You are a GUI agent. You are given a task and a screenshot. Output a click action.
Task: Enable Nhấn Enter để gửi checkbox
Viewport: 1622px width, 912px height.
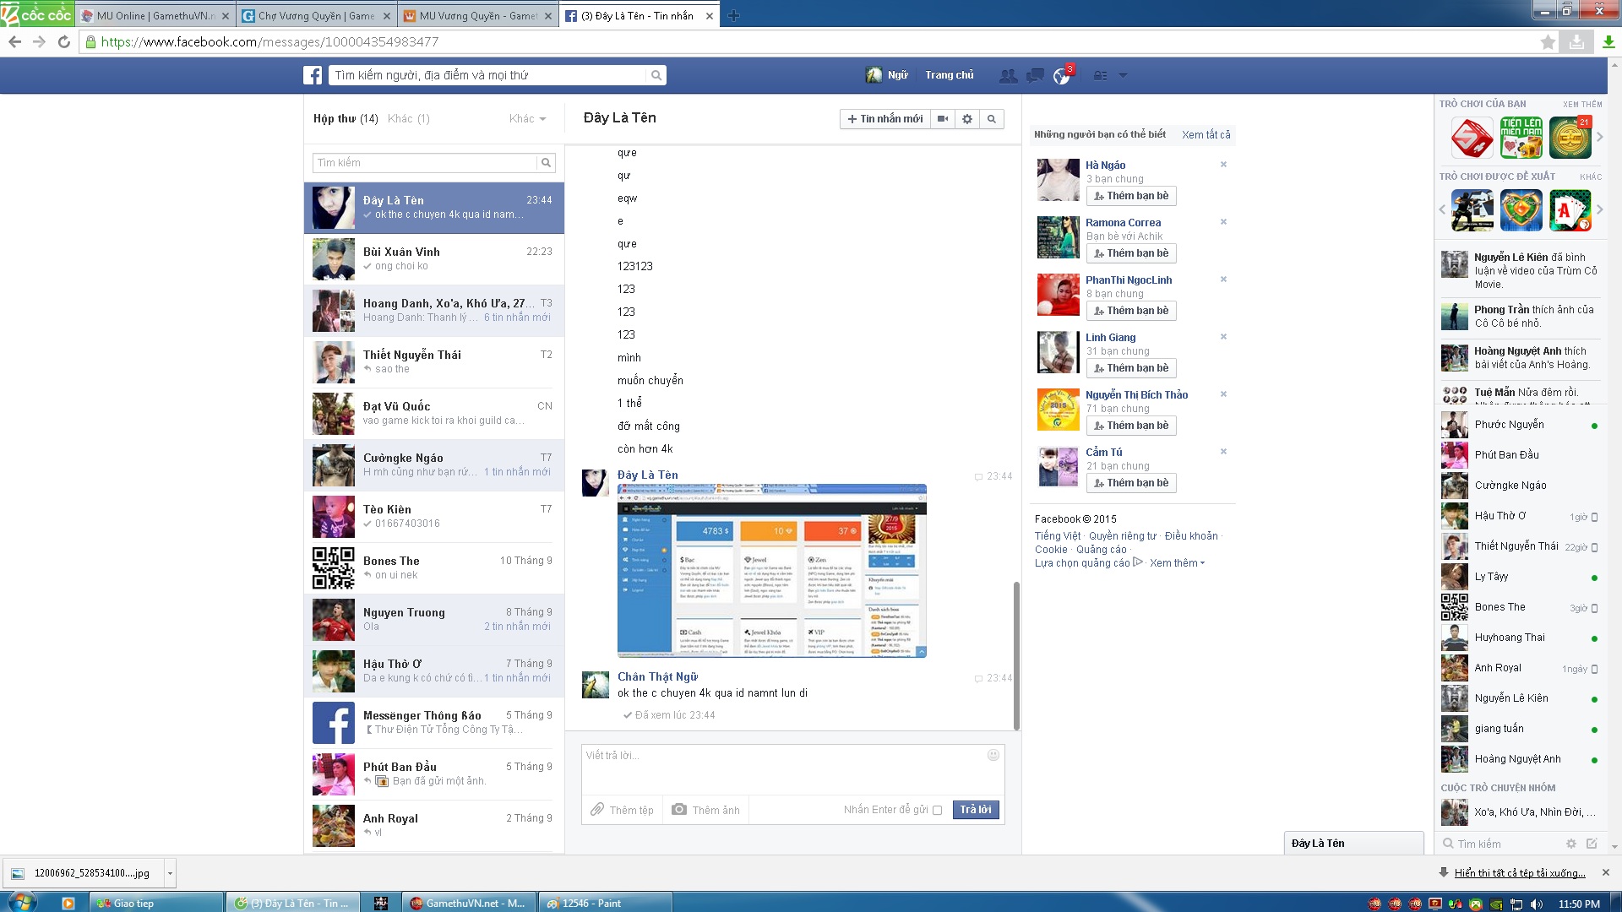click(937, 811)
